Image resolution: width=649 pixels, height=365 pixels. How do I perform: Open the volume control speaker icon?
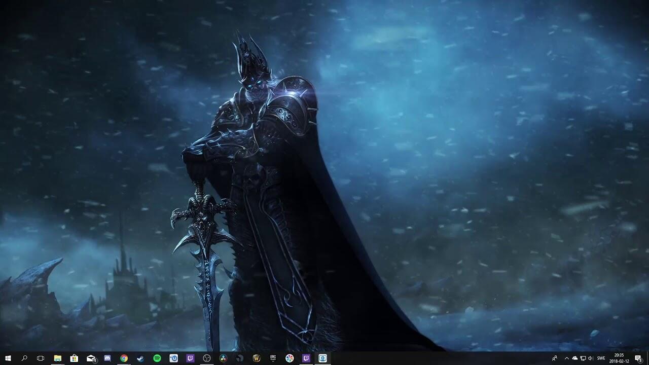coord(590,358)
